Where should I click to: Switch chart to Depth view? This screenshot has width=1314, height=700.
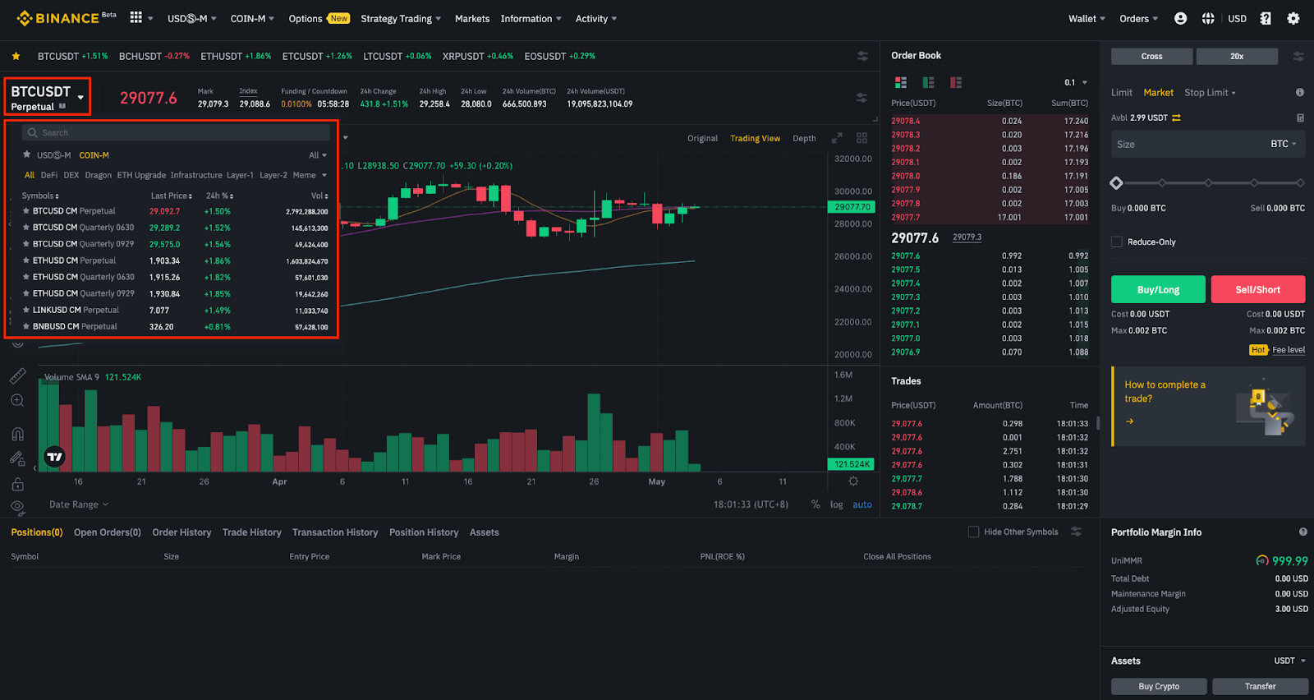[x=804, y=138]
